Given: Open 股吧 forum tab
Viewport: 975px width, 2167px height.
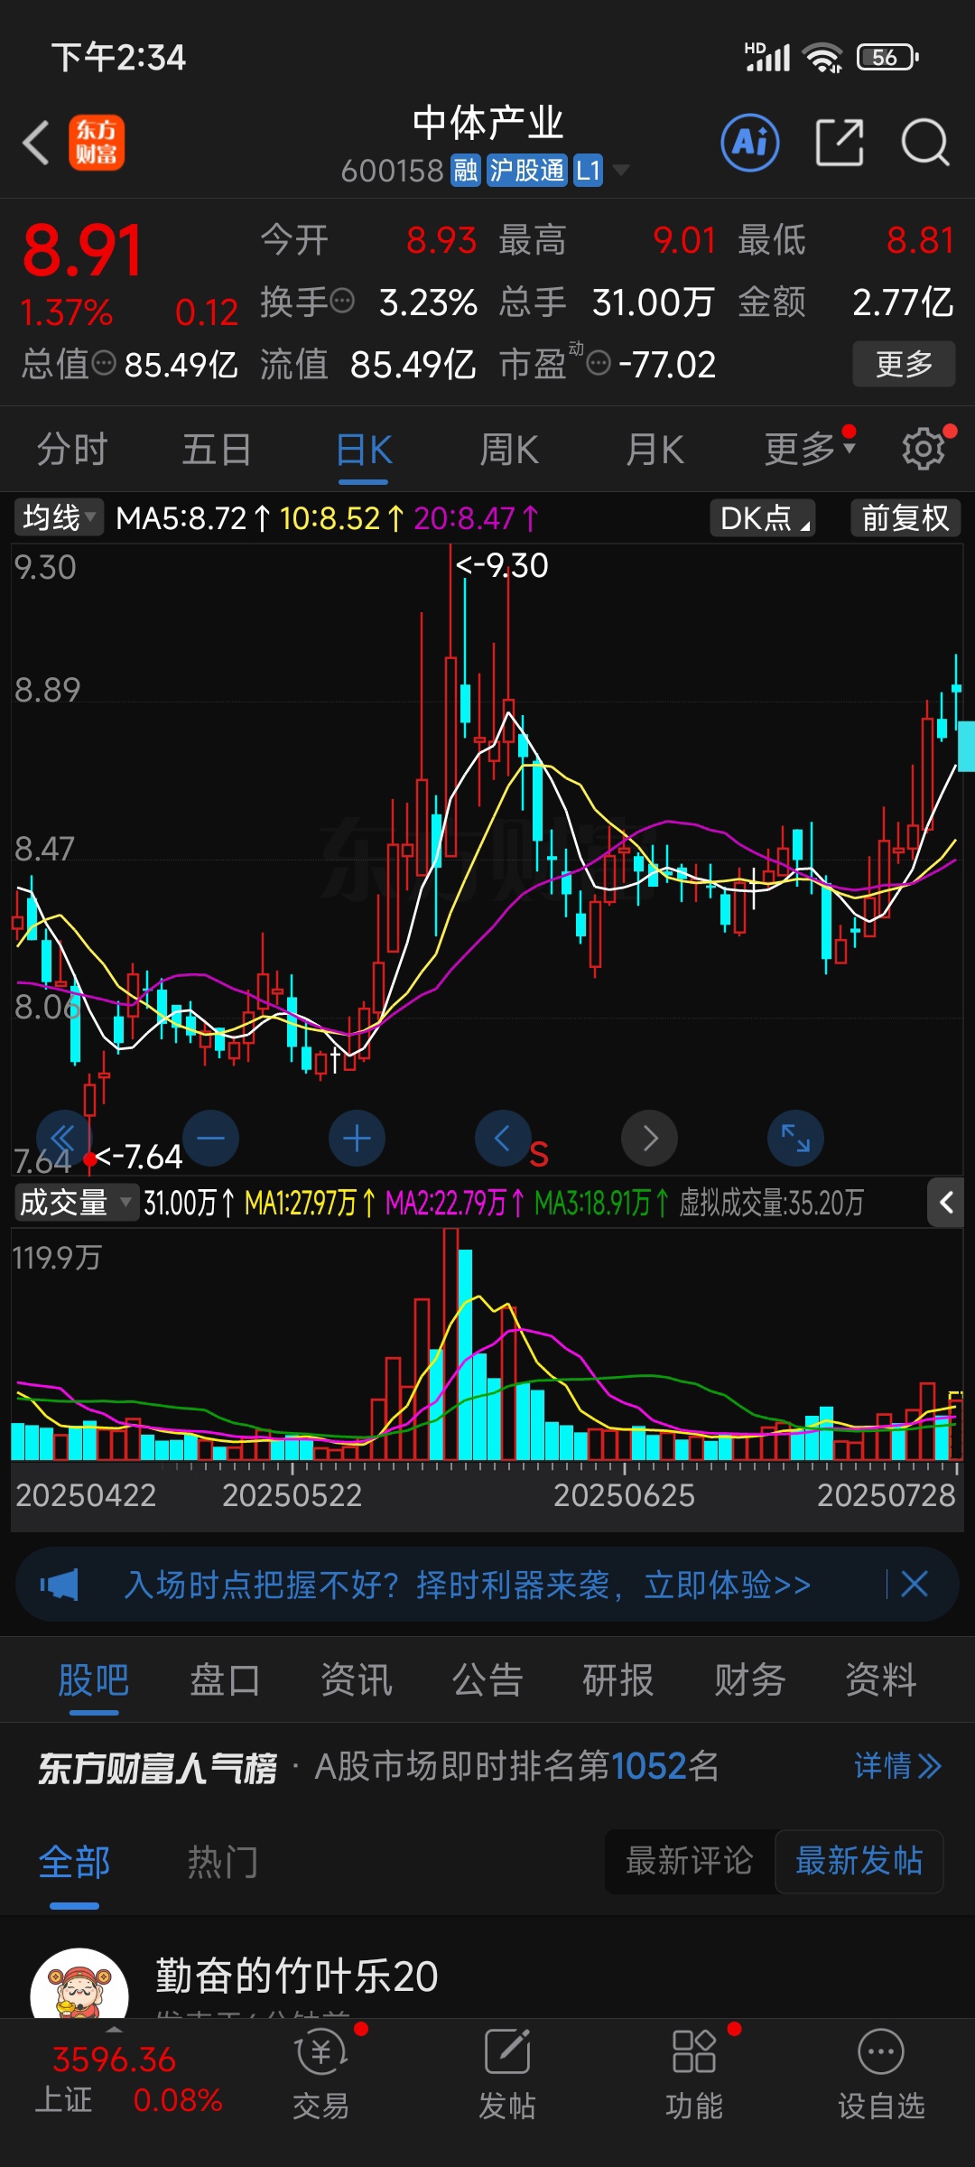Looking at the screenshot, I should [94, 1680].
